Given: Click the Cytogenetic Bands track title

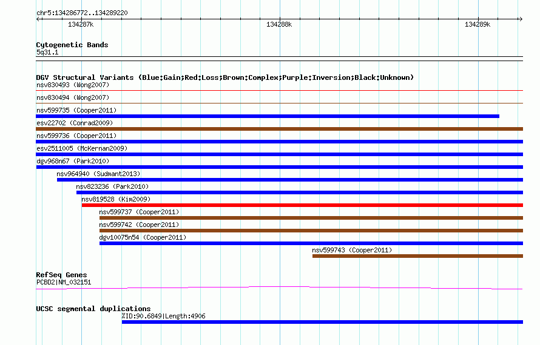Looking at the screenshot, I should 72,45.
